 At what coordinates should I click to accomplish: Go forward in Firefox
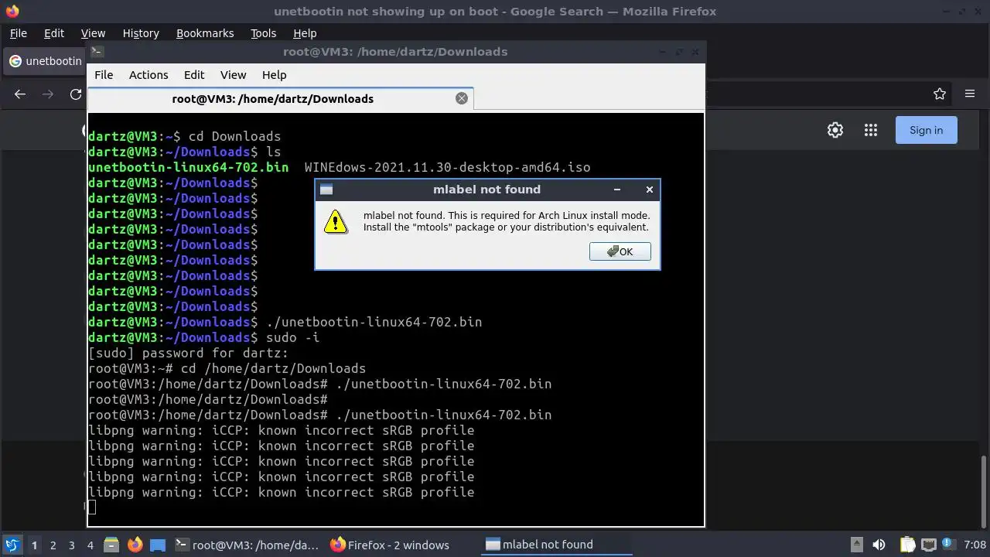[x=48, y=94]
